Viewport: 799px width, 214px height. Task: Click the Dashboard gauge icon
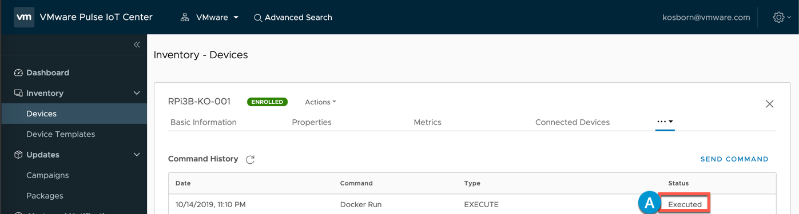[18, 72]
